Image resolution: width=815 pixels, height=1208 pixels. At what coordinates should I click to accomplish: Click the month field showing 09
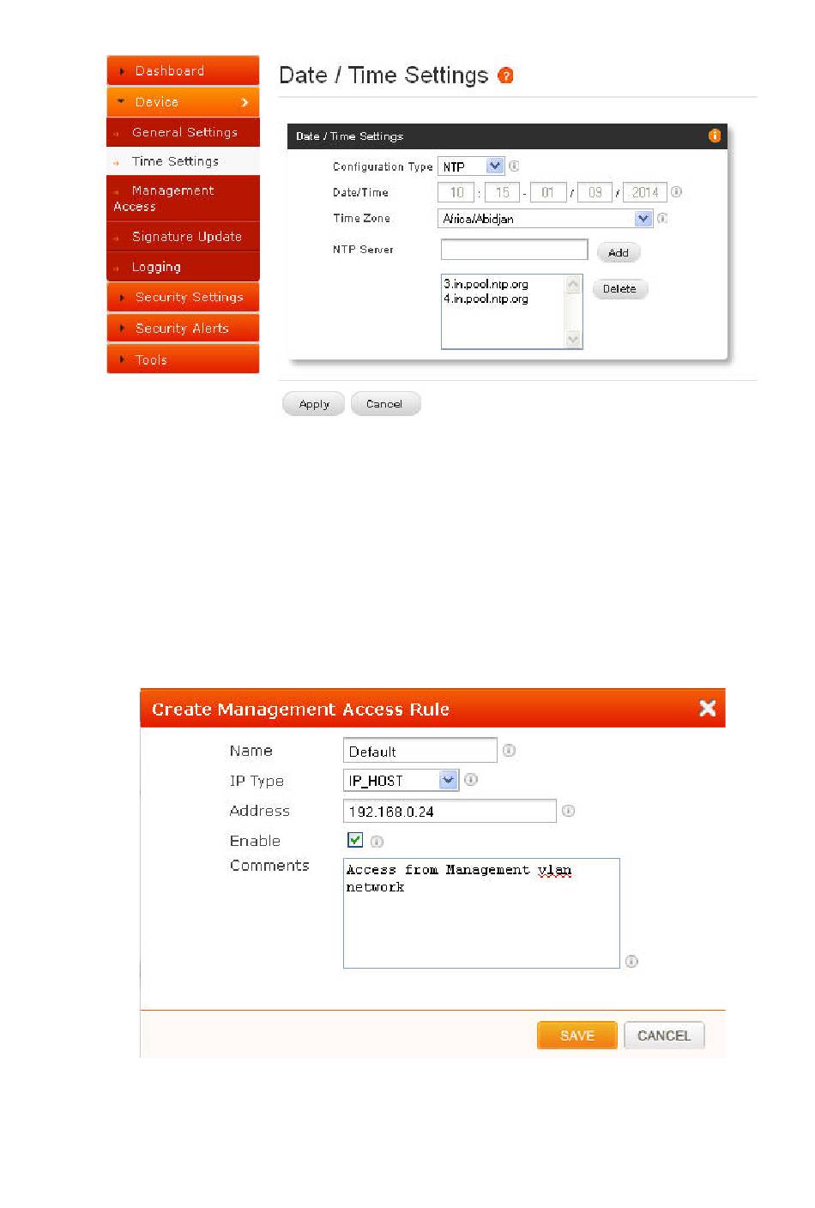595,192
